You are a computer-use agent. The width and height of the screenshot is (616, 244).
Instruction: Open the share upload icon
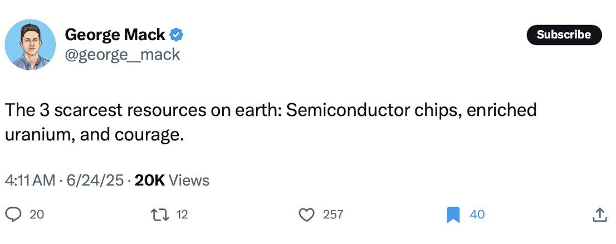click(599, 214)
